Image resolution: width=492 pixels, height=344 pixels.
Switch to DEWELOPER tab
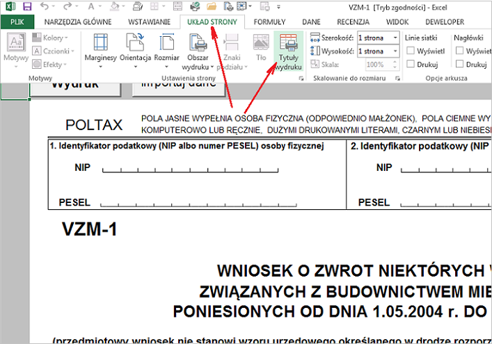click(445, 22)
